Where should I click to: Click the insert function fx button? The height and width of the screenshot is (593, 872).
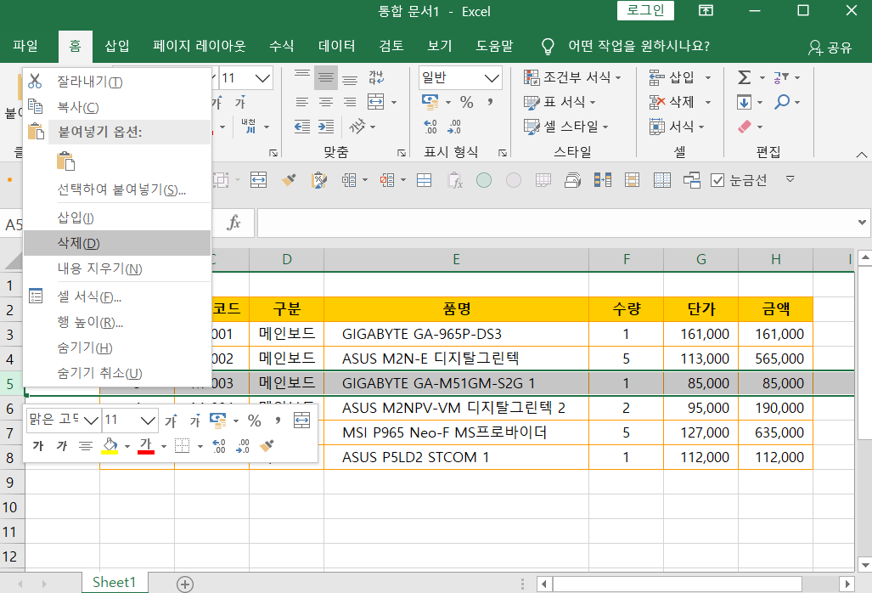pos(233,223)
